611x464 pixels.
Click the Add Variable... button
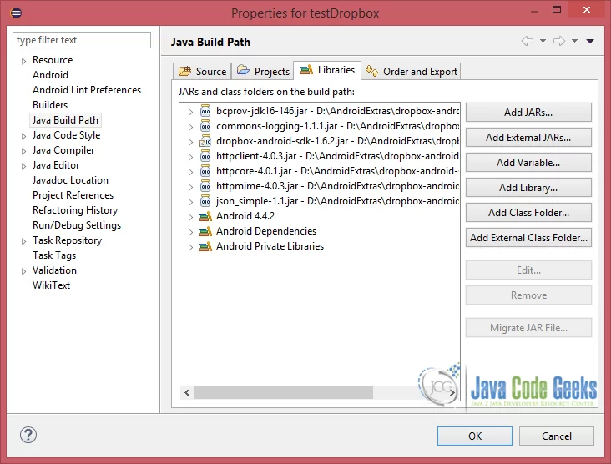[528, 163]
